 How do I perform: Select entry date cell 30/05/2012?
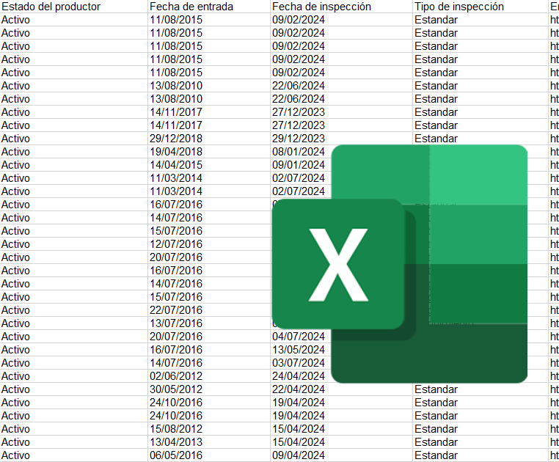click(x=176, y=389)
